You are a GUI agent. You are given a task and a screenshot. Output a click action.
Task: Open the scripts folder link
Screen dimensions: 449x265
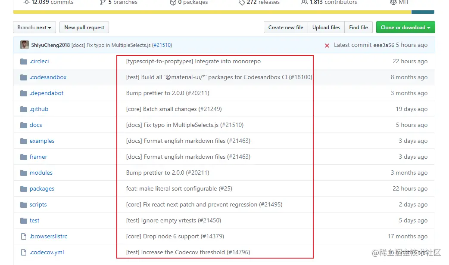38,205
